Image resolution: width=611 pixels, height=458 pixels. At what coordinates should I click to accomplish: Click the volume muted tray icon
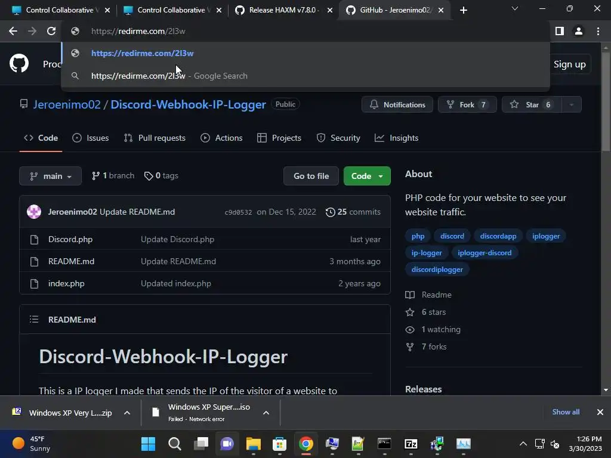pyautogui.click(x=555, y=444)
